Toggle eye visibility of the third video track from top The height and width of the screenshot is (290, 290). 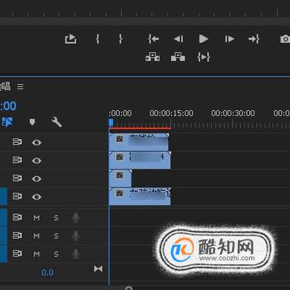click(36, 178)
